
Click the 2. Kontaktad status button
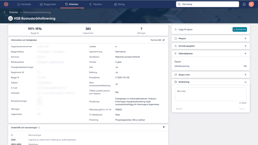tap(240, 29)
